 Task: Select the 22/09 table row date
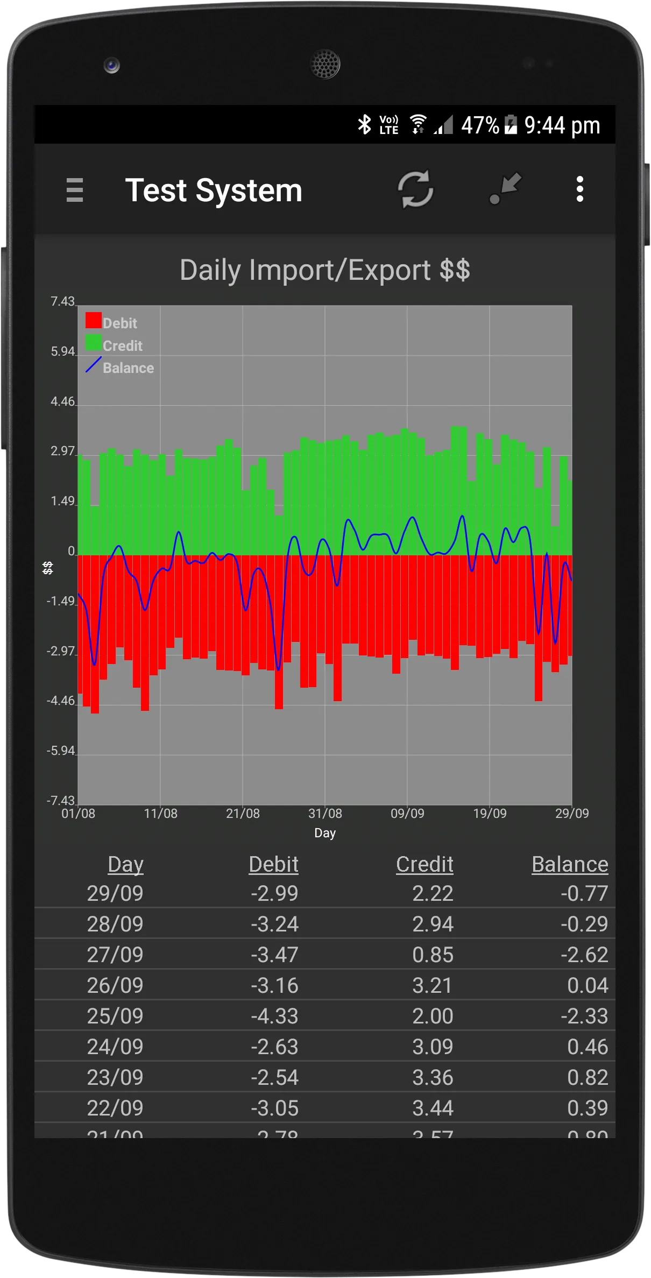pyautogui.click(x=115, y=1108)
